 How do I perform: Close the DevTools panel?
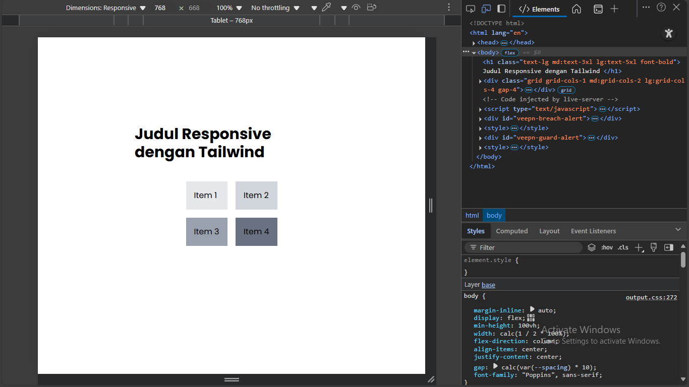coord(676,7)
